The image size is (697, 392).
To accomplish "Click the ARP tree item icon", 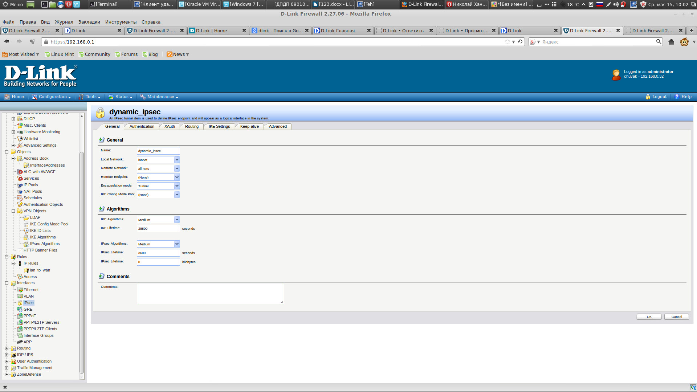I will click(20, 342).
